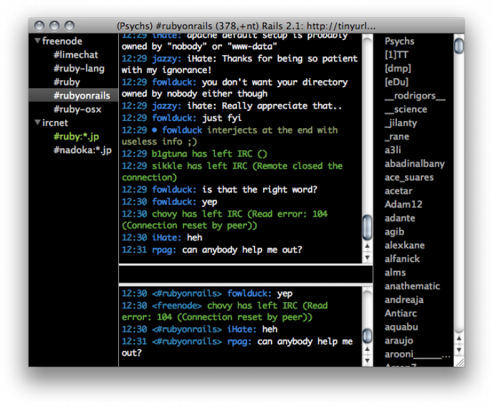
Task: Select user alfanick in member list
Action: pyautogui.click(x=402, y=259)
